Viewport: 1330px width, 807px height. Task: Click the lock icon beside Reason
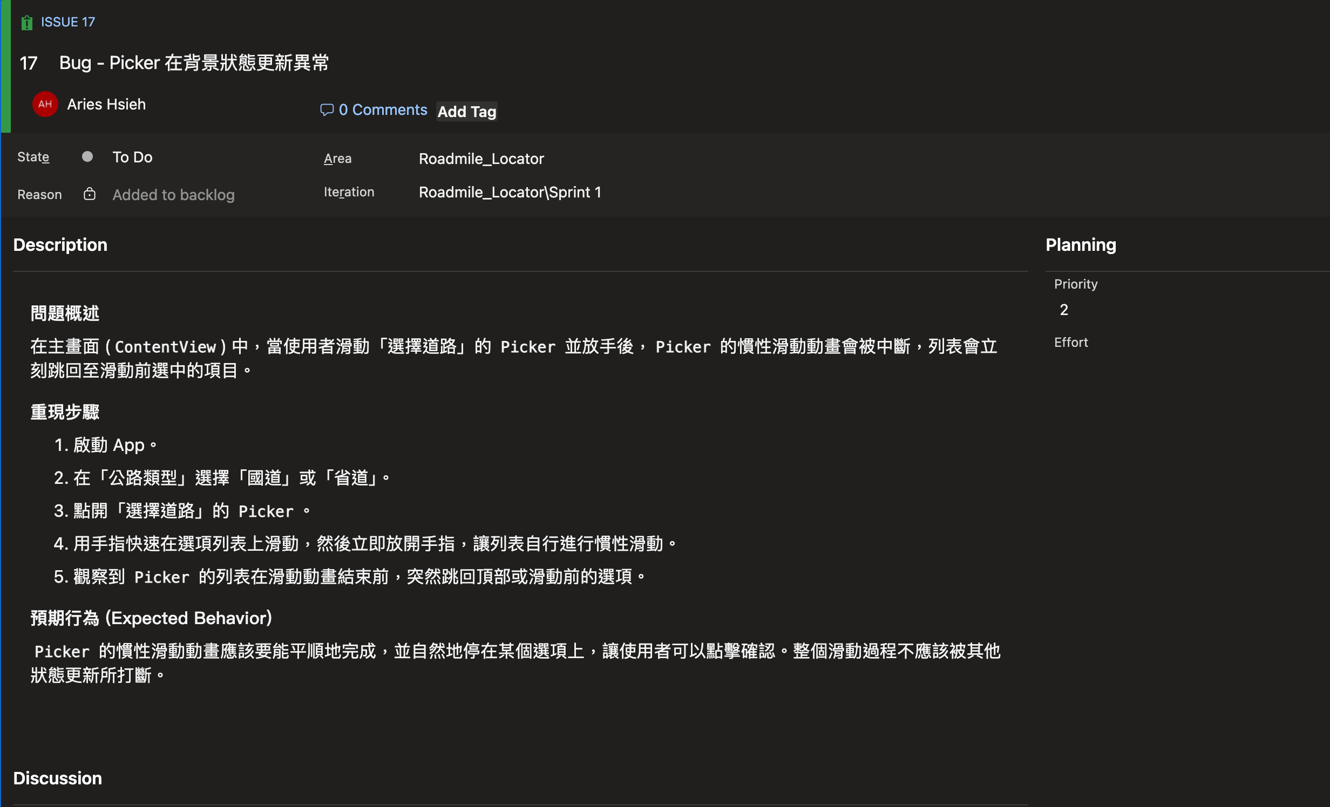[90, 194]
